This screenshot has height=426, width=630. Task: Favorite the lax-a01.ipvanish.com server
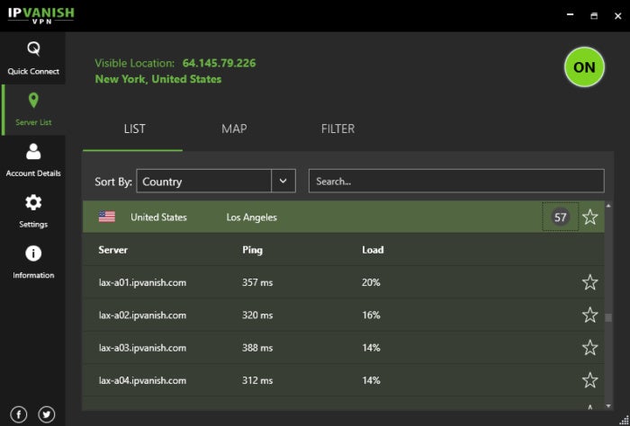coord(589,282)
